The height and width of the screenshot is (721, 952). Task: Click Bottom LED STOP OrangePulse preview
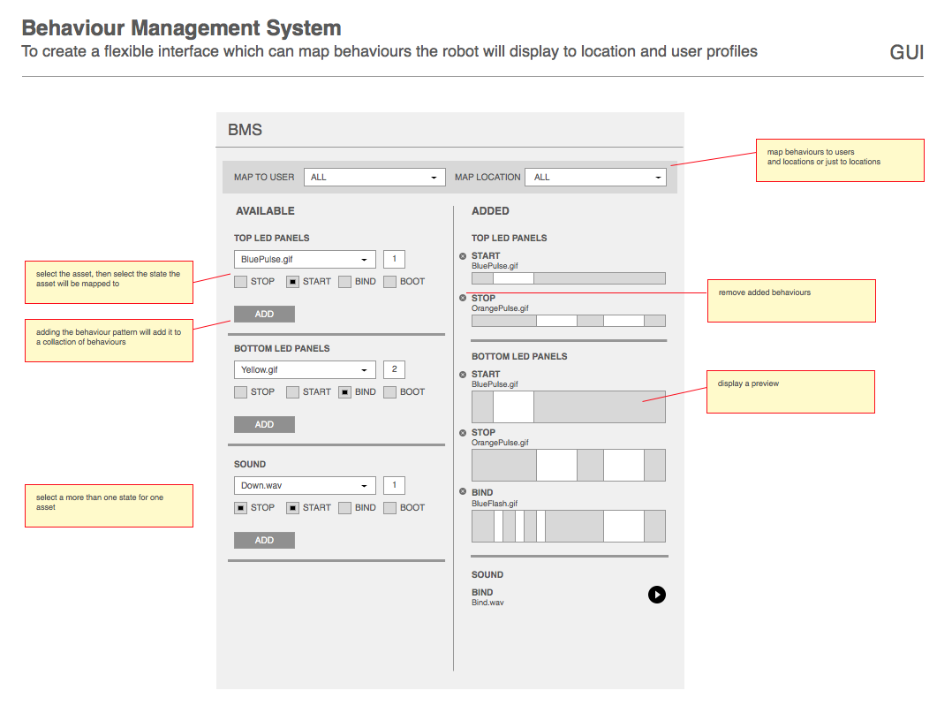[569, 466]
